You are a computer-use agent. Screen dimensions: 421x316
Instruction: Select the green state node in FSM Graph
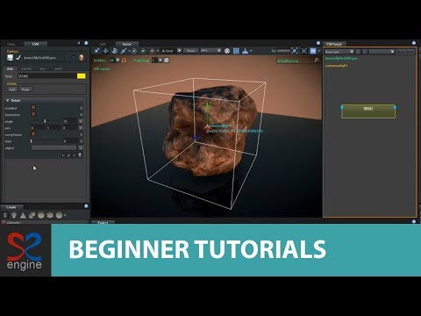pos(368,111)
